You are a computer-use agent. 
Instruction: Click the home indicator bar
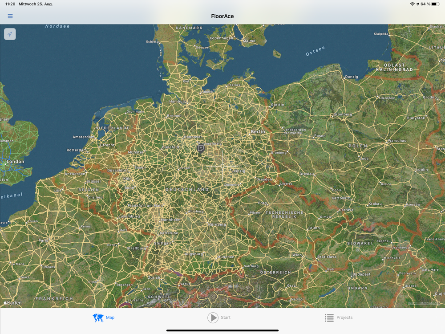click(222, 330)
